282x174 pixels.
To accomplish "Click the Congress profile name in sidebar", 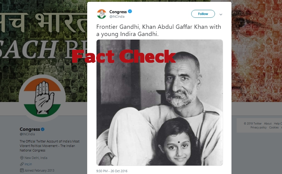I will (x=30, y=129).
